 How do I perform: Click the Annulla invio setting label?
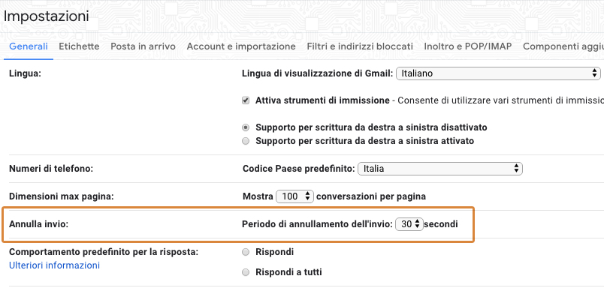[x=38, y=224]
